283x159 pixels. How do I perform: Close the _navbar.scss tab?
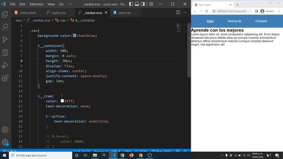click(x=106, y=13)
